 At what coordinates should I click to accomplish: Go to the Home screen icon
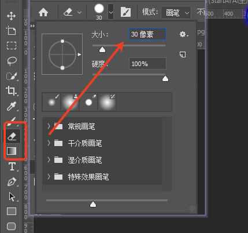43,13
